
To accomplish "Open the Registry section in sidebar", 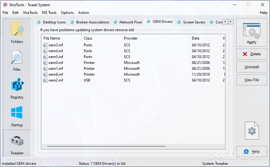I will pos(17,89).
